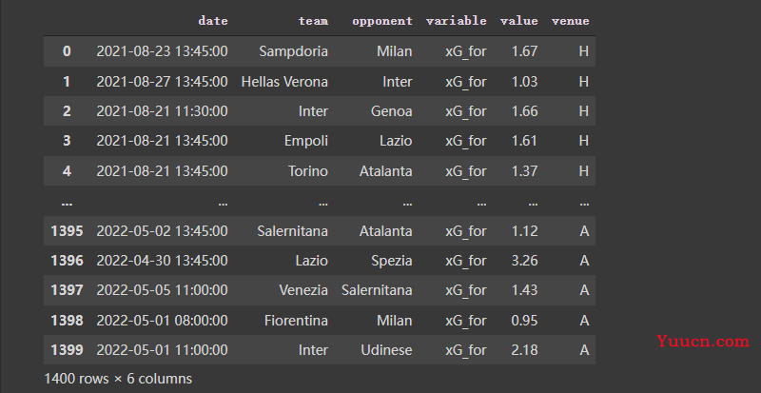The image size is (761, 393).
Task: Click the 3.26 value cell
Action: pyautogui.click(x=524, y=261)
